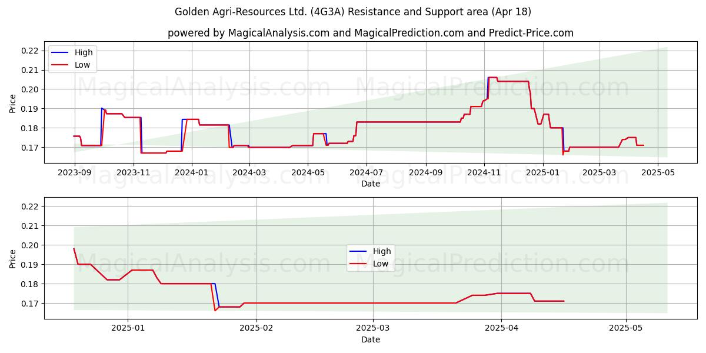The width and height of the screenshot is (706, 353).
Task: Click the bottom chart 'Price' axis label
Action: (13, 258)
